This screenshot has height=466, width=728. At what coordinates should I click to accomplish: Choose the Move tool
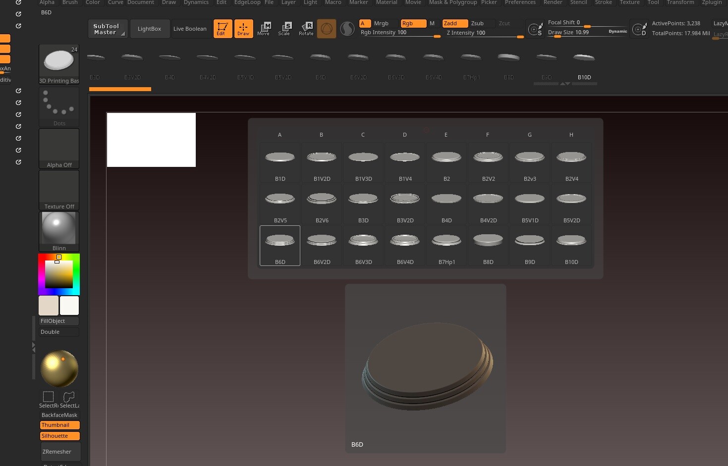tap(264, 29)
